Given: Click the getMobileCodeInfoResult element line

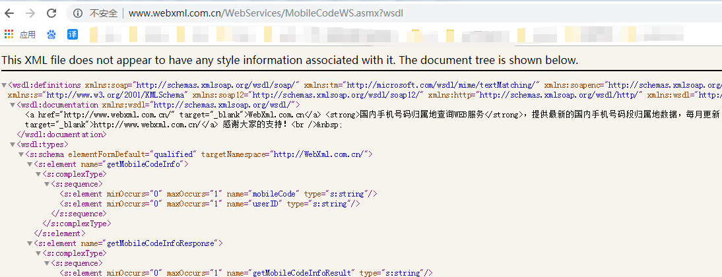Looking at the screenshot, I should click(x=246, y=273).
